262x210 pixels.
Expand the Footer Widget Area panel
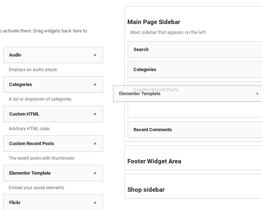click(x=154, y=161)
